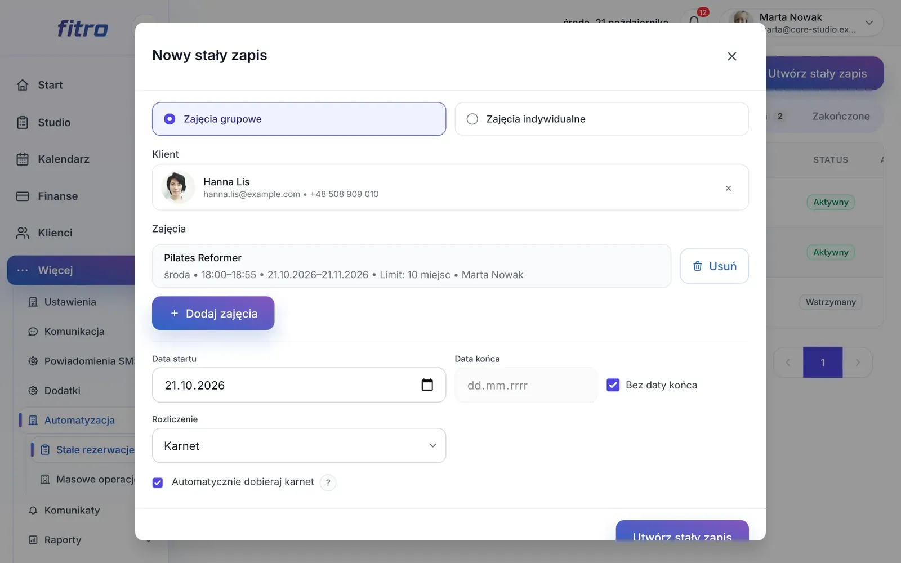Remove client Hanna Lis with the x
The width and height of the screenshot is (901, 563).
[728, 188]
